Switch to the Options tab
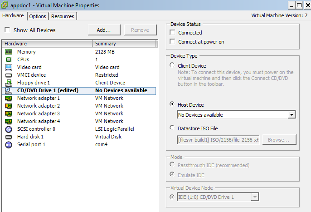This screenshot has width=311, height=212. click(38, 16)
